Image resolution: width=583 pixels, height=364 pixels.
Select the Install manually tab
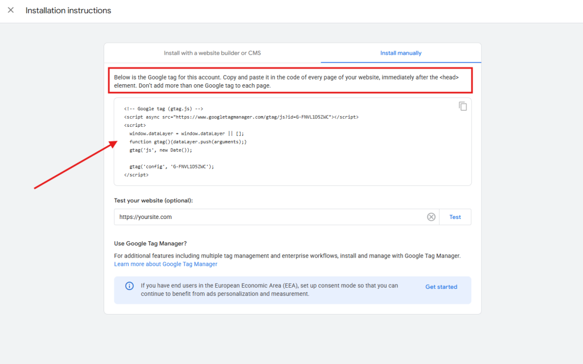point(401,53)
